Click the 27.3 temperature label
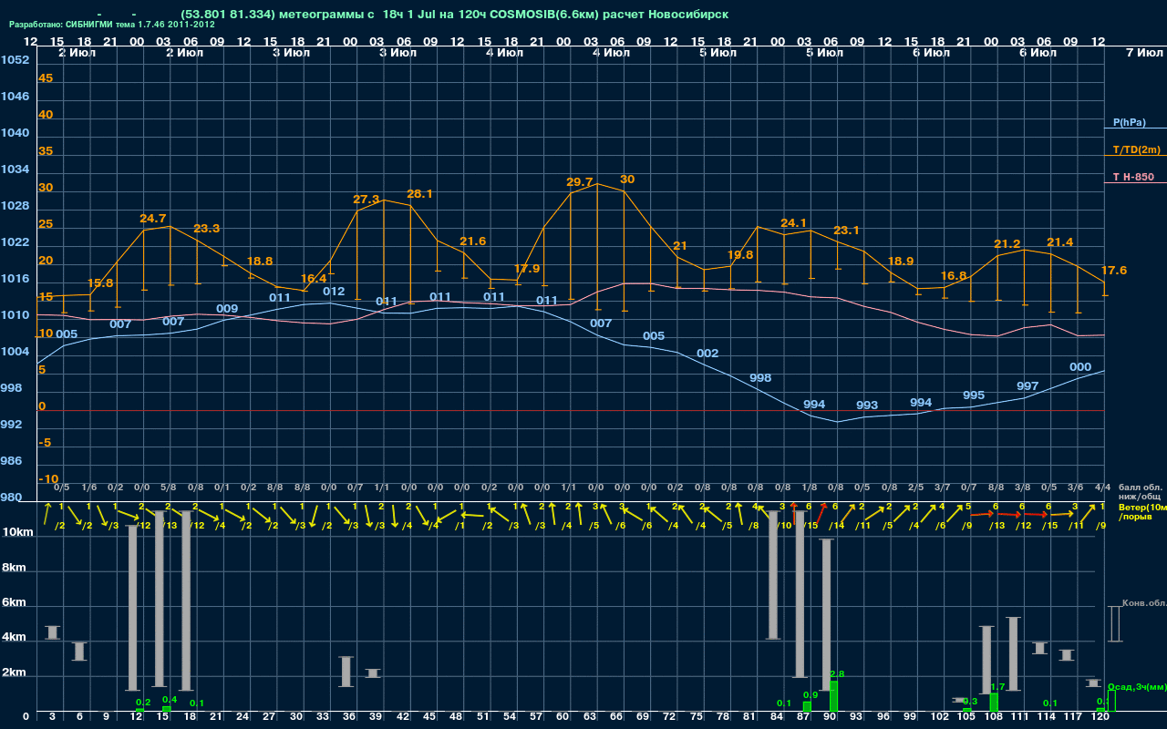1167x729 pixels. tap(367, 199)
